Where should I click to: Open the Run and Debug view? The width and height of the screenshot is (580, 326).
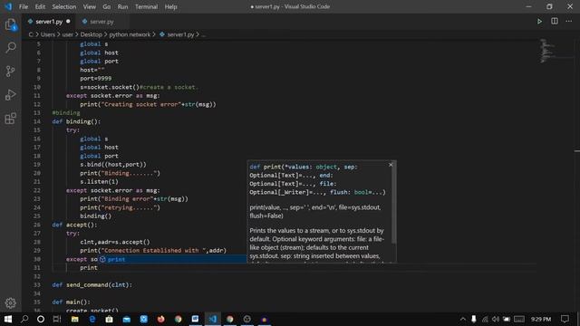point(11,95)
